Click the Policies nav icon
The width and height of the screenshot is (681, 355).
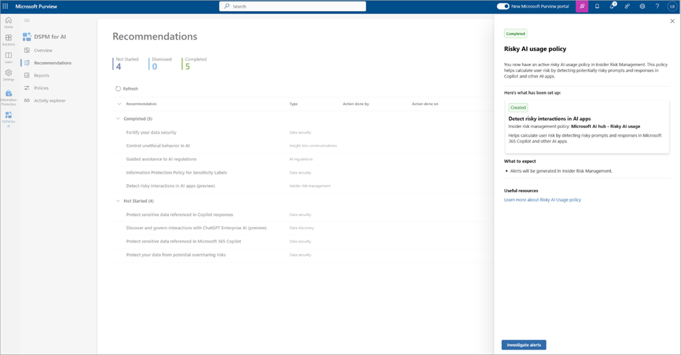pos(27,88)
